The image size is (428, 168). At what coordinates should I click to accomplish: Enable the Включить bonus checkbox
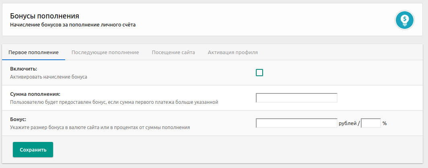259,73
